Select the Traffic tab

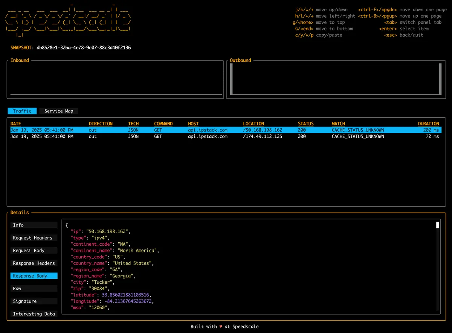(22, 111)
